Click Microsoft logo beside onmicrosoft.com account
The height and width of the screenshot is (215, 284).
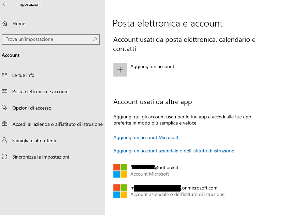tap(120, 191)
